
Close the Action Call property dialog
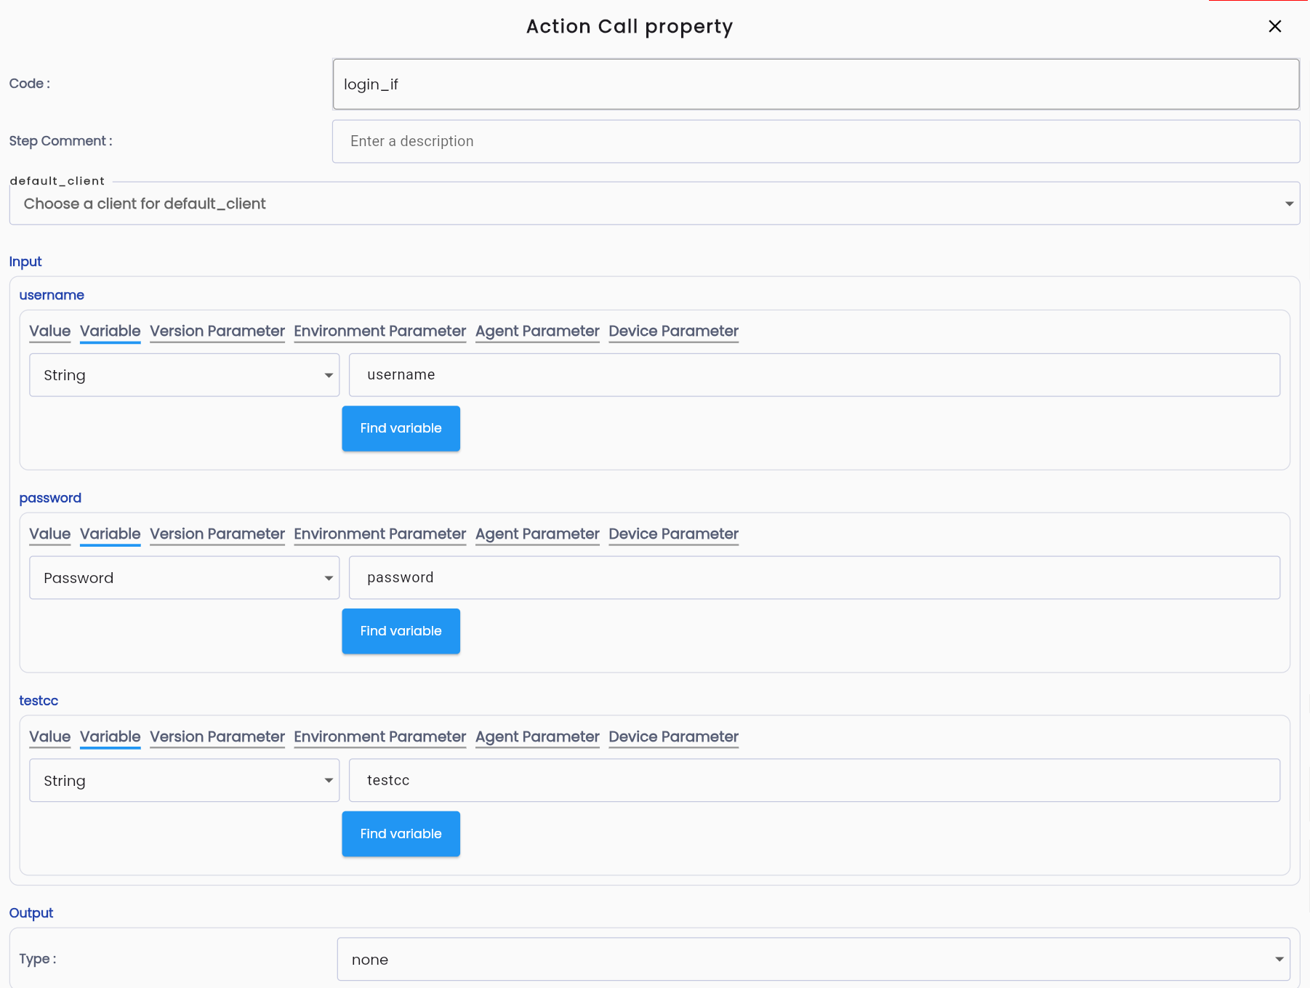(1274, 26)
